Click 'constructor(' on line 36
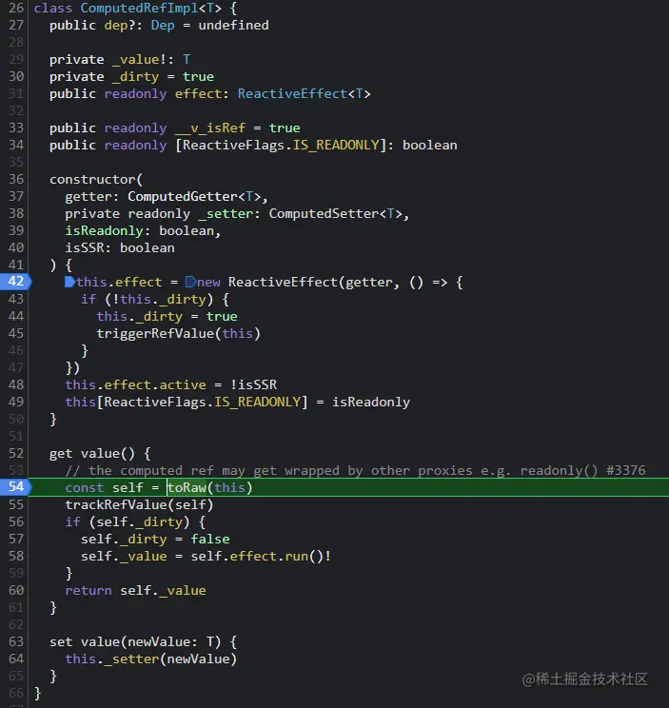Screen dimensions: 669x708 click(x=96, y=180)
